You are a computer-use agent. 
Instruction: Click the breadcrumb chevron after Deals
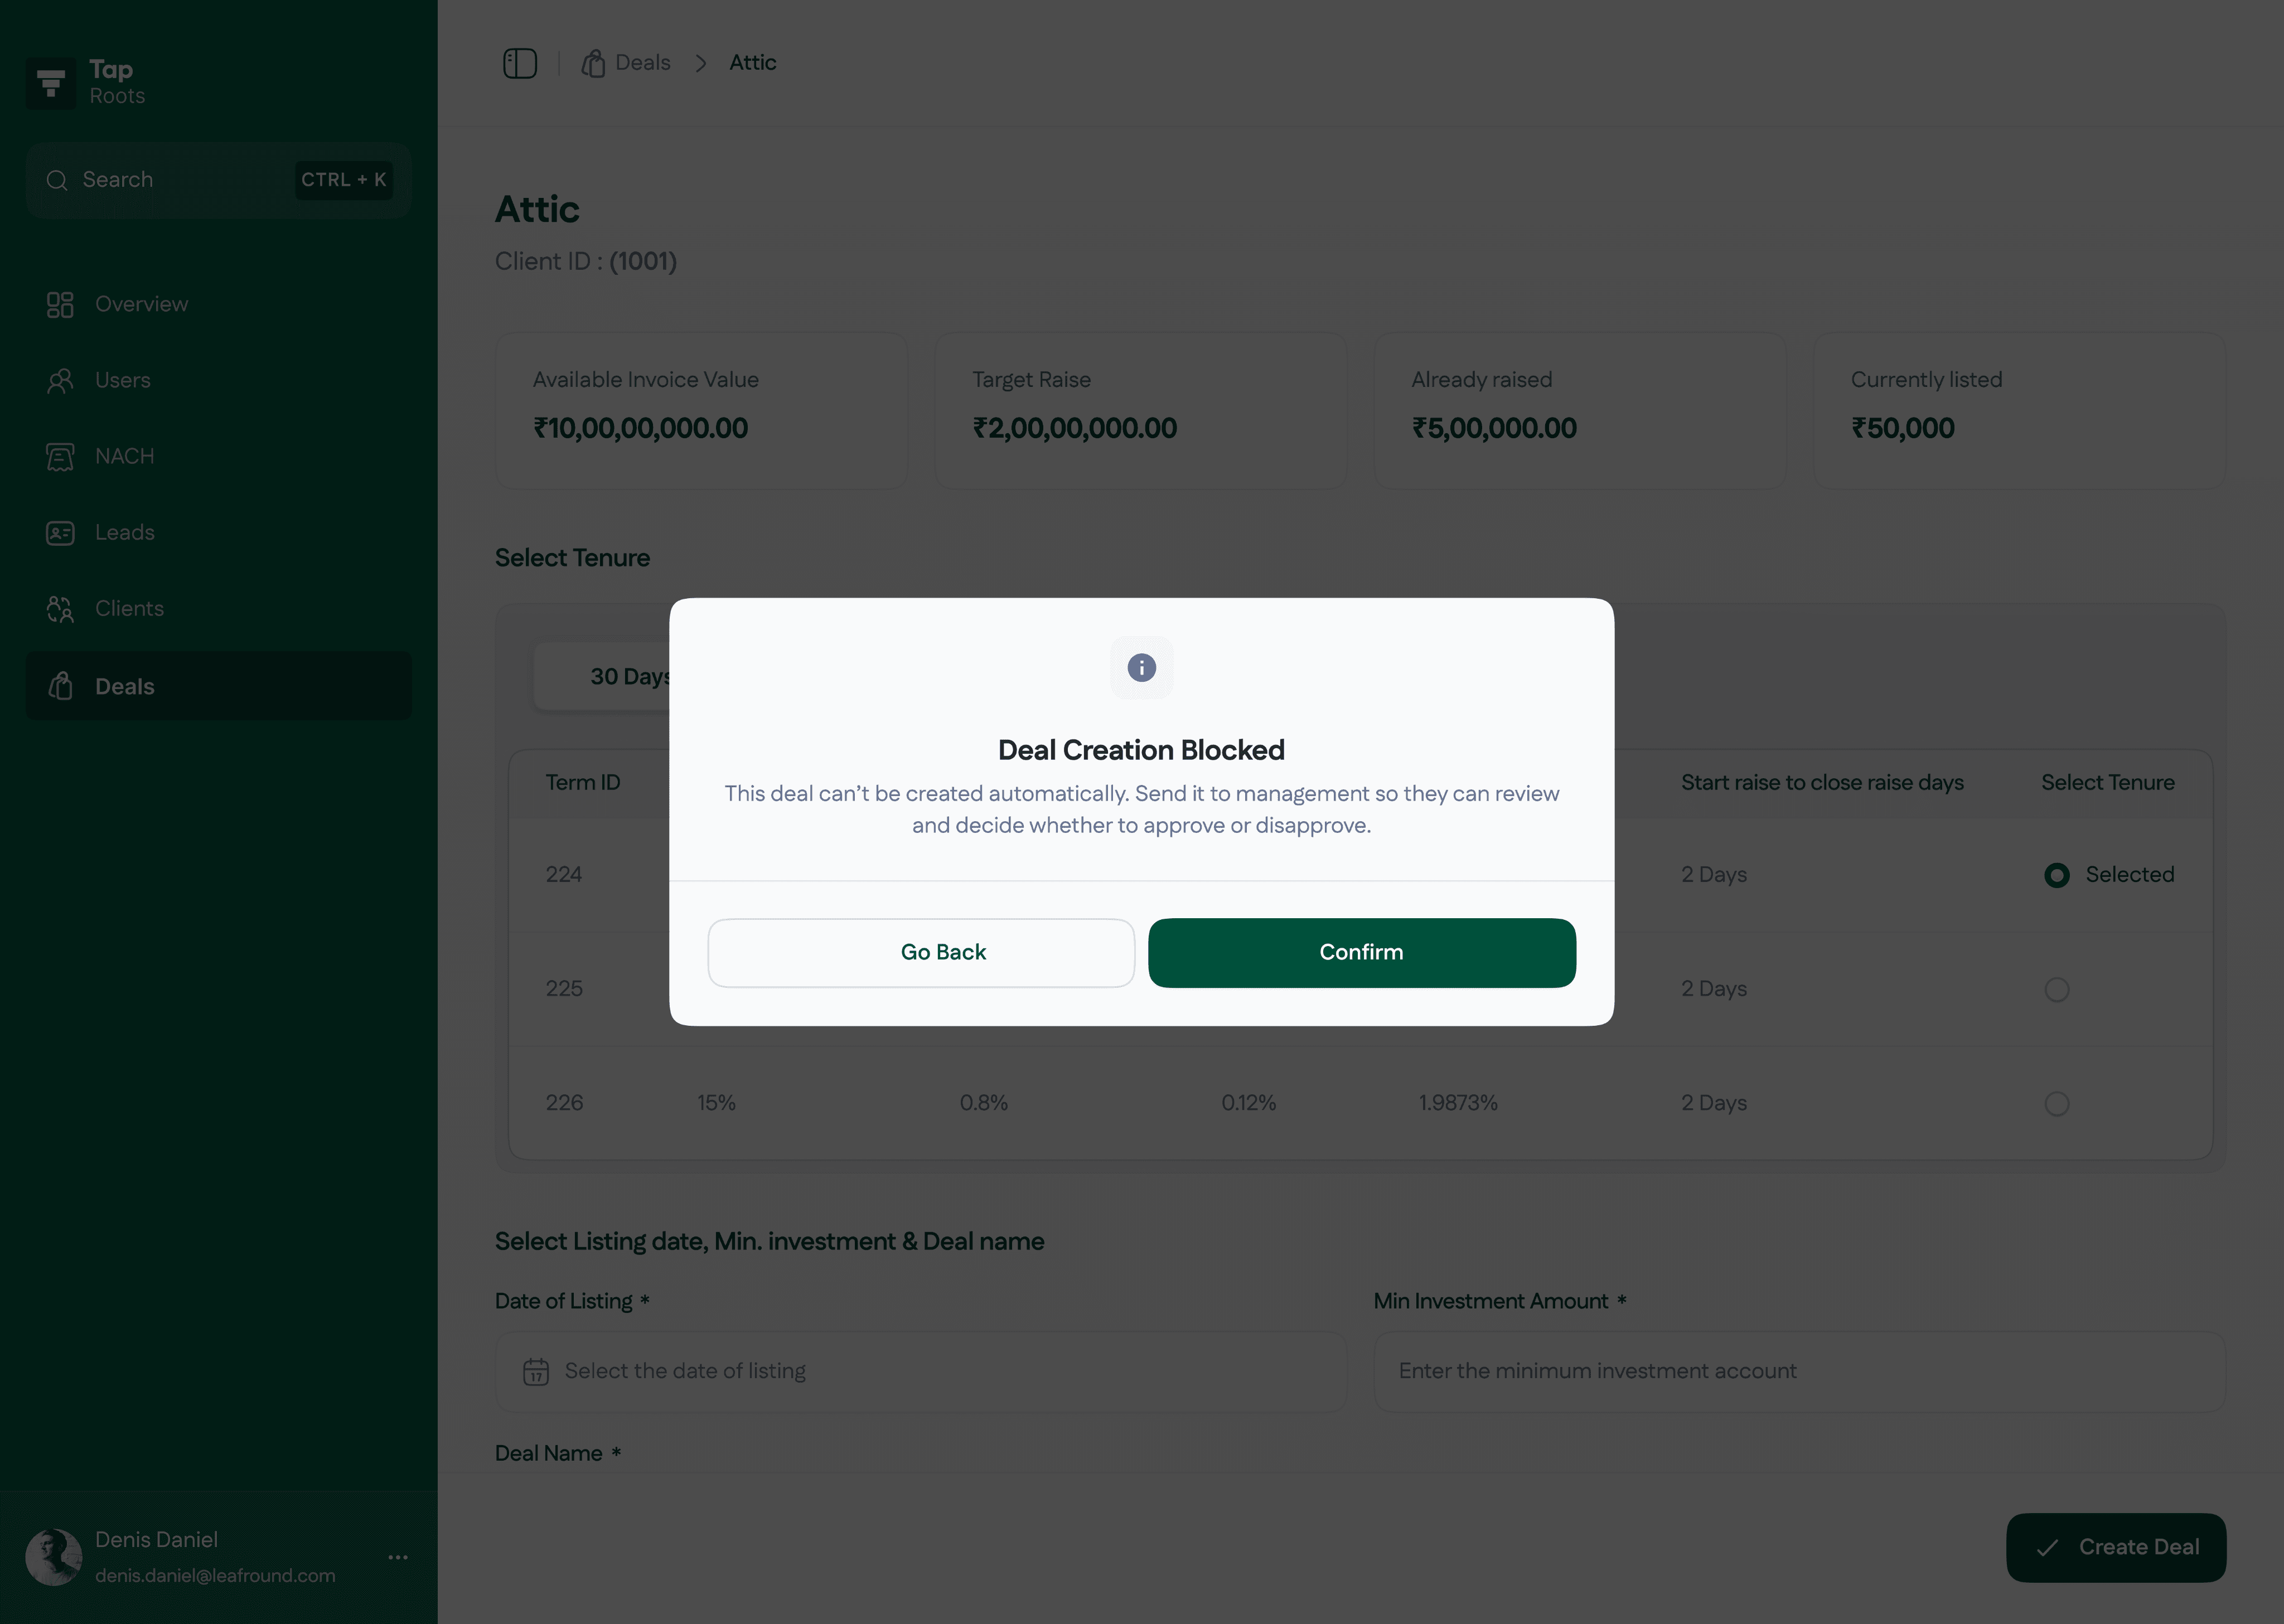pos(700,63)
